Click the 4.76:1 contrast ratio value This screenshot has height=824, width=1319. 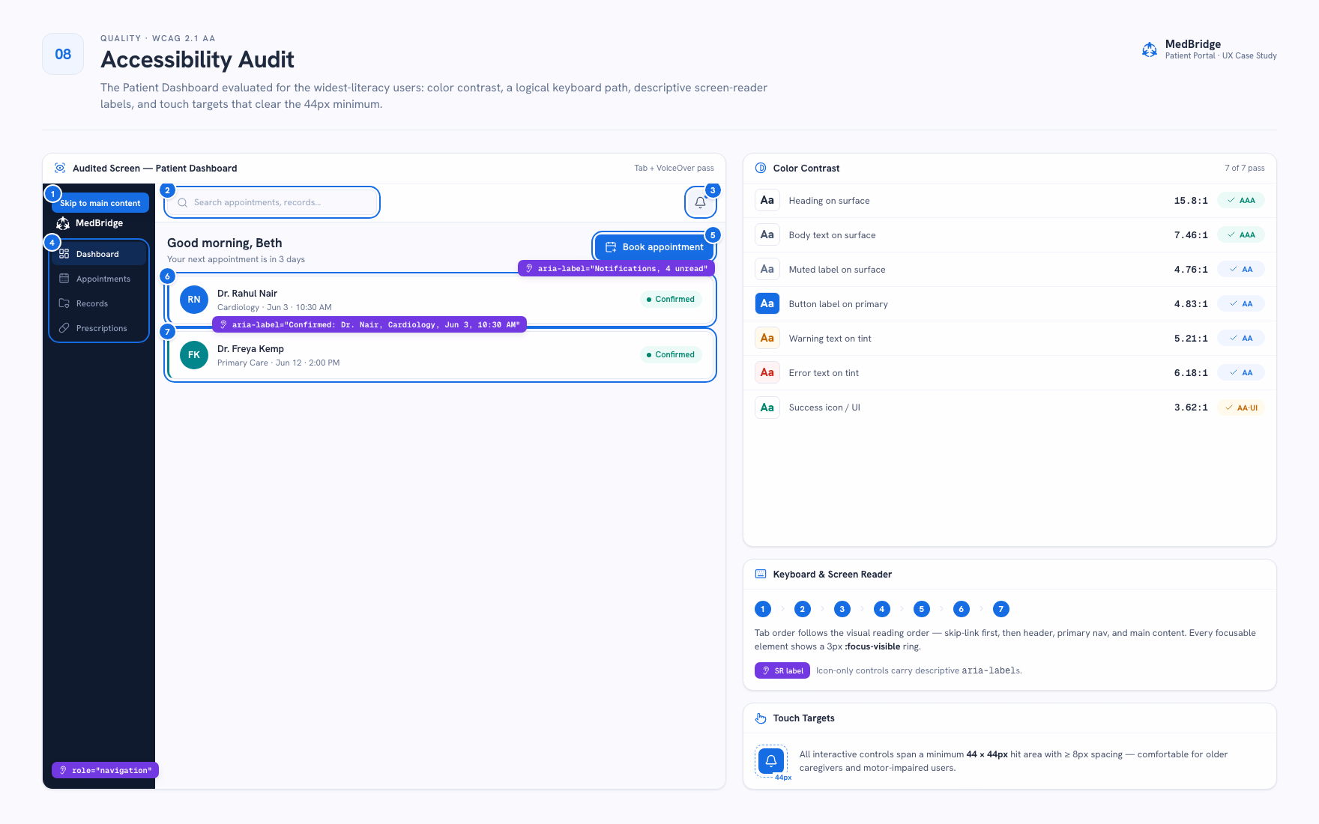[1191, 270]
